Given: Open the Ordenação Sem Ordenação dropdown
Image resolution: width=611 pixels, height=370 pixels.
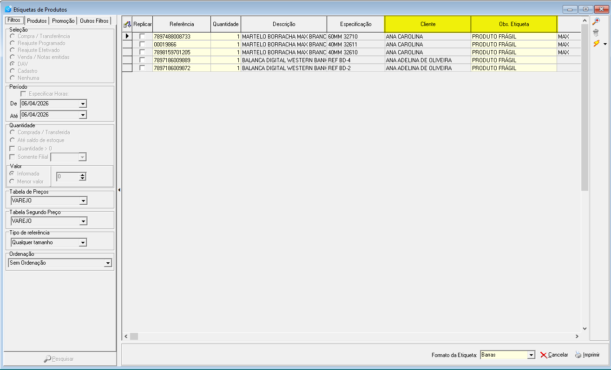Looking at the screenshot, I should pos(108,263).
